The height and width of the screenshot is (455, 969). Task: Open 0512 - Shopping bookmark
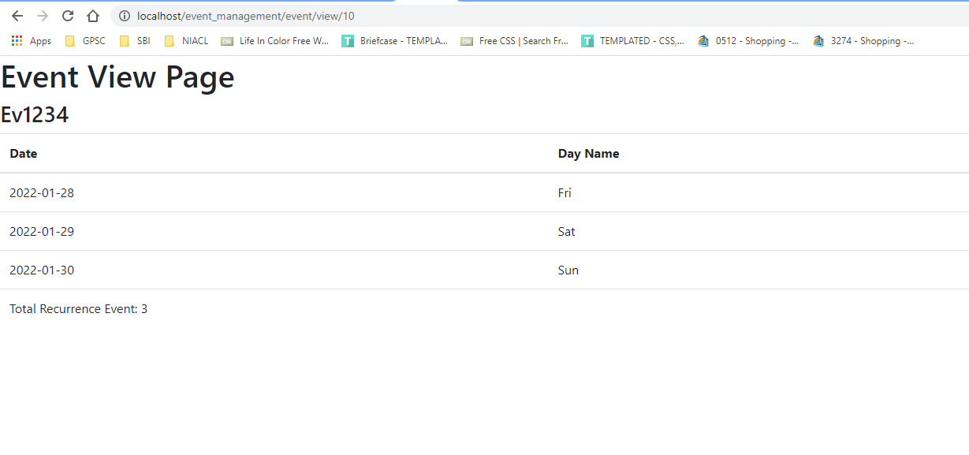749,41
